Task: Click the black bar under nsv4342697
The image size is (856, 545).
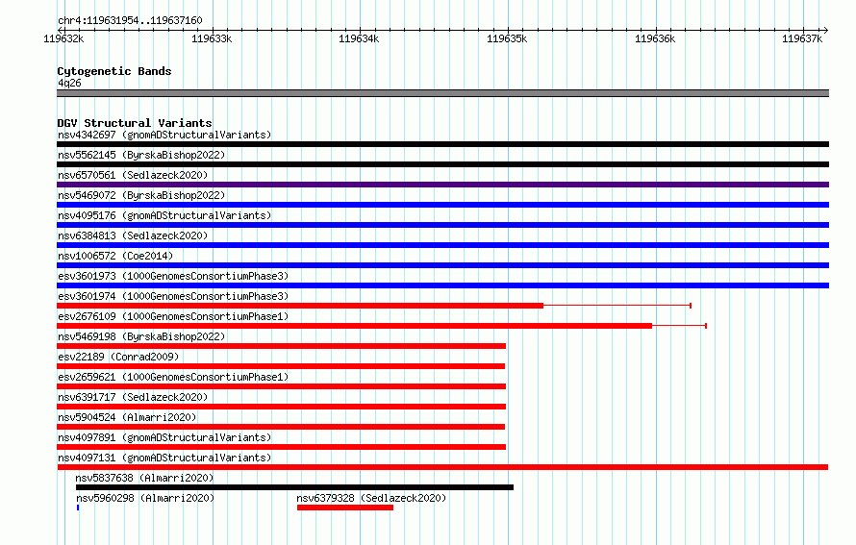Action: (x=442, y=144)
